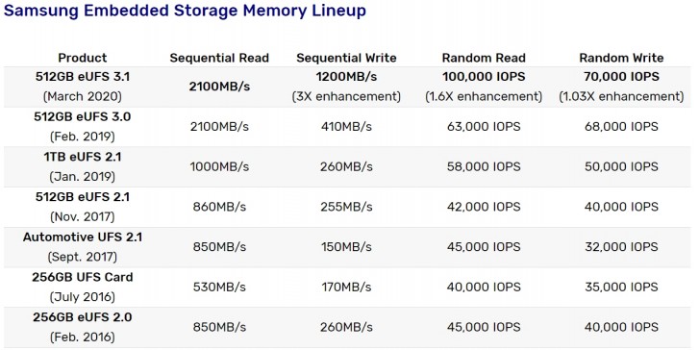
Task: Click the 256GB UFS Card product cell
Action: click(x=83, y=287)
